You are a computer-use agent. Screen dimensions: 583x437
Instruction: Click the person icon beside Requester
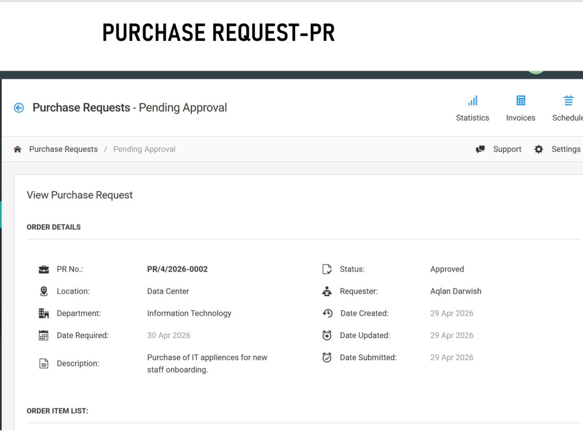tap(327, 291)
